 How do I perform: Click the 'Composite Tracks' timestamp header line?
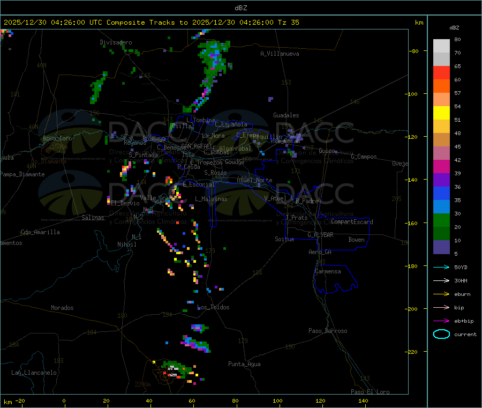pyautogui.click(x=151, y=23)
